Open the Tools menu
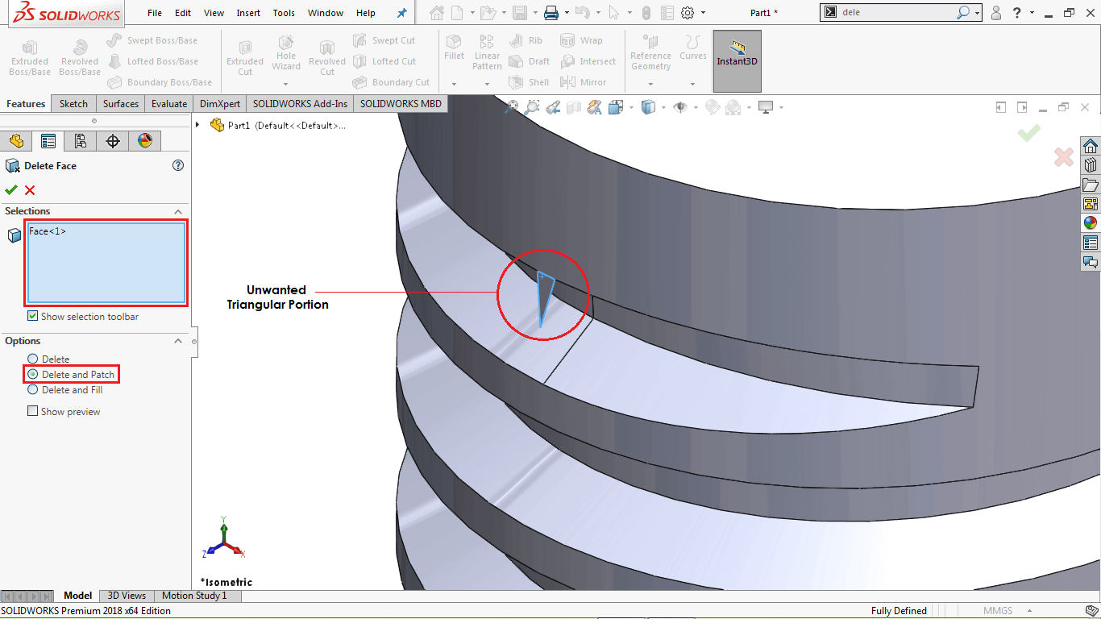The height and width of the screenshot is (619, 1101). [x=284, y=13]
